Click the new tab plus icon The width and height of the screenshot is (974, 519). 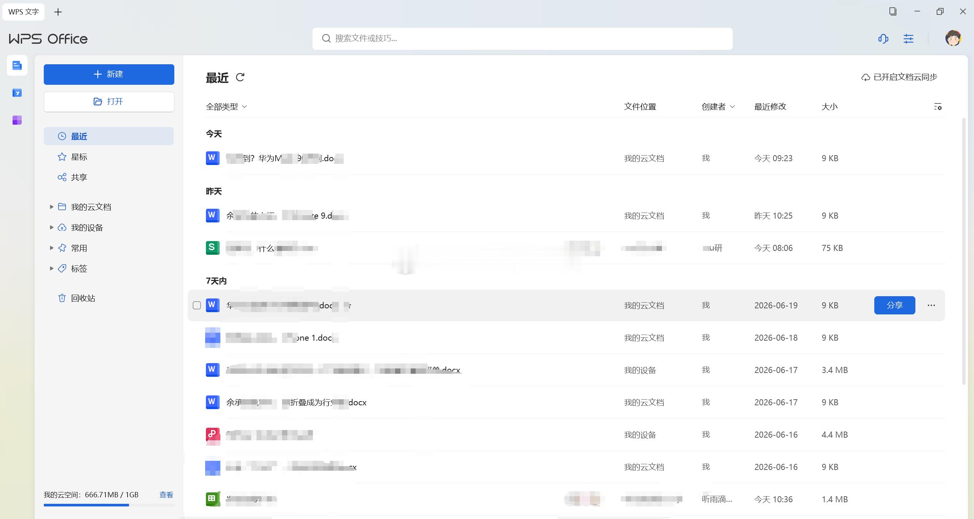click(58, 12)
